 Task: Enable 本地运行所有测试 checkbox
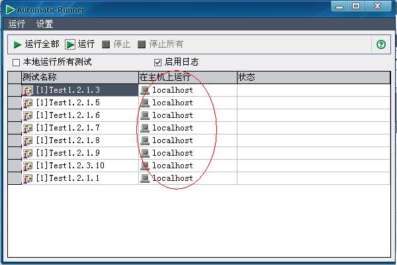16,62
